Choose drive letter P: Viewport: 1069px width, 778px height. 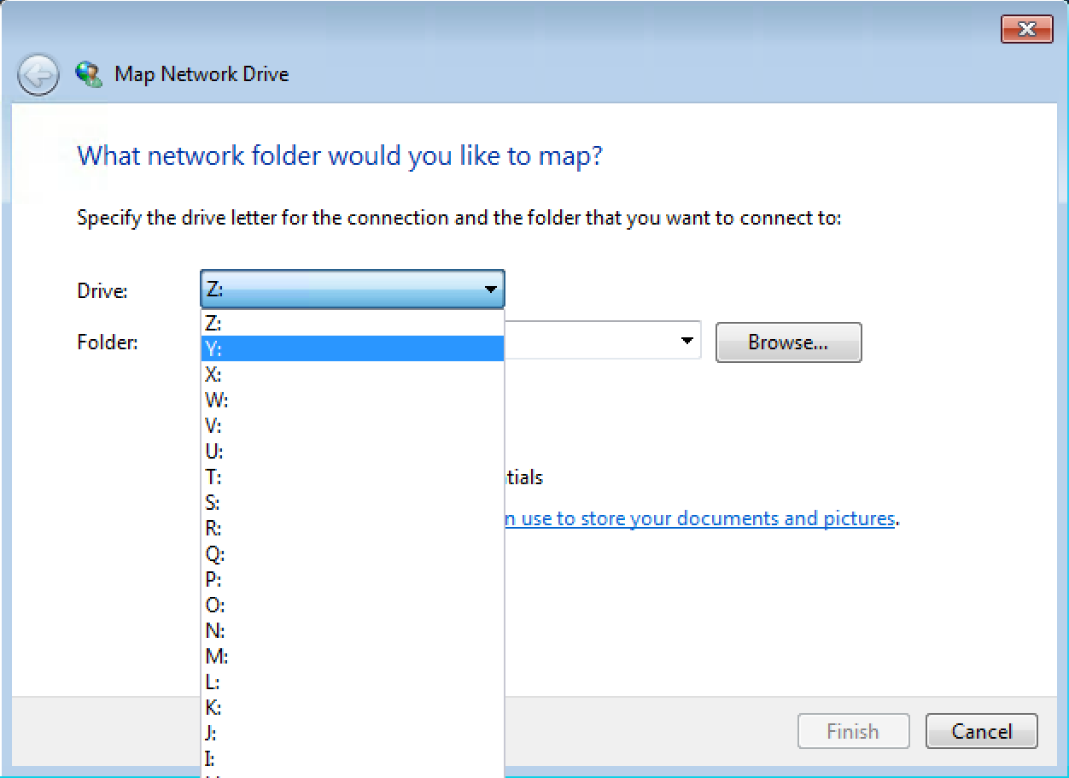pos(352,579)
